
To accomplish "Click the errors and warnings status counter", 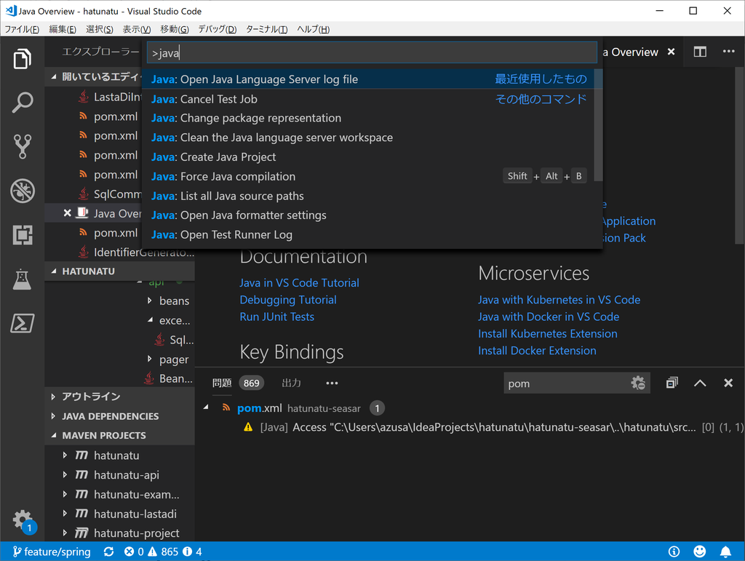I will [x=163, y=552].
